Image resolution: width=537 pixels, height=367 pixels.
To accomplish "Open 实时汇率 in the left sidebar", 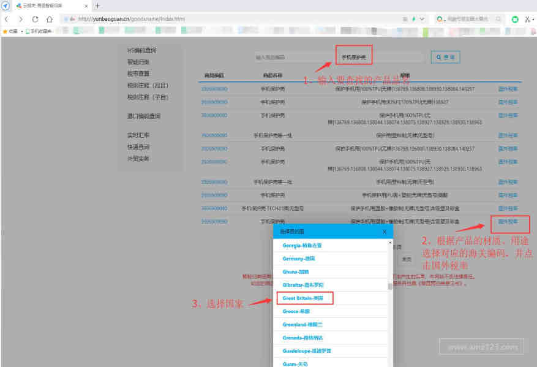I will [138, 135].
